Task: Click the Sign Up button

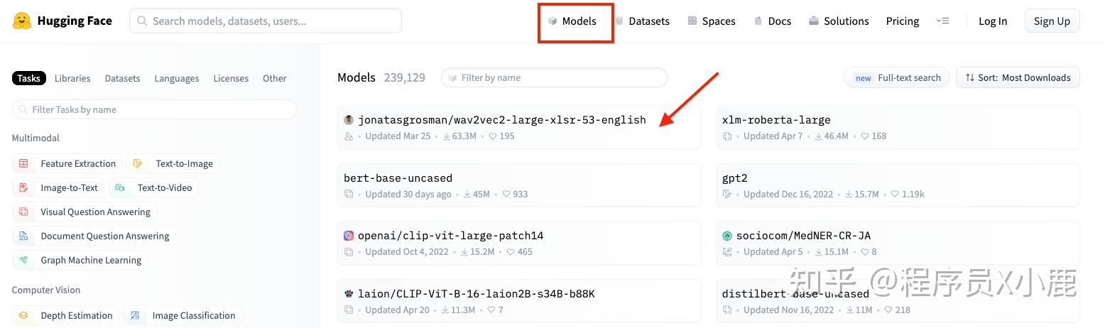Action: coord(1052,21)
